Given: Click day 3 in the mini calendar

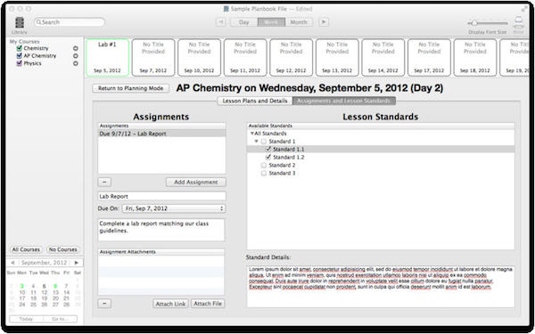Looking at the screenshot, I should pos(21,286).
